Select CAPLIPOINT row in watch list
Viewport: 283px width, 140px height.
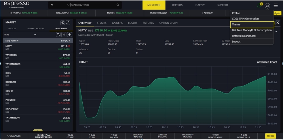click(x=38, y=110)
